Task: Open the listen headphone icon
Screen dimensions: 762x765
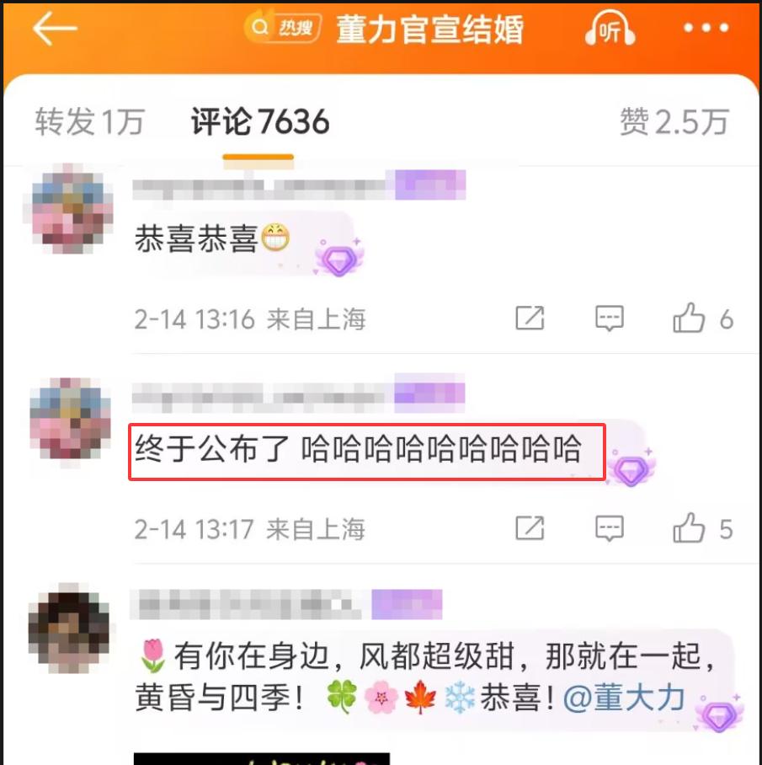Action: (x=610, y=28)
